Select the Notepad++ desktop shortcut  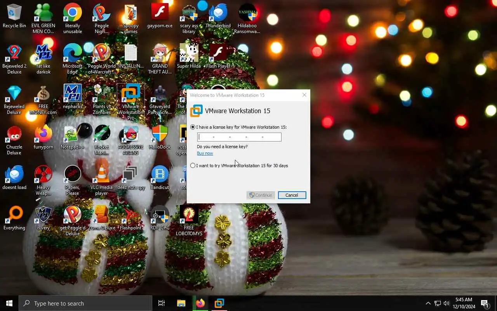73,138
